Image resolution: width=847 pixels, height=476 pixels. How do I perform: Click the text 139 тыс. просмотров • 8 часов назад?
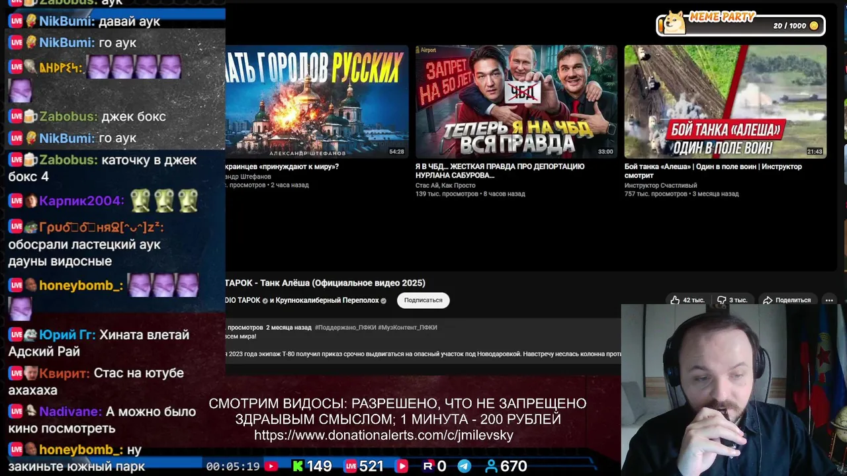(x=470, y=194)
